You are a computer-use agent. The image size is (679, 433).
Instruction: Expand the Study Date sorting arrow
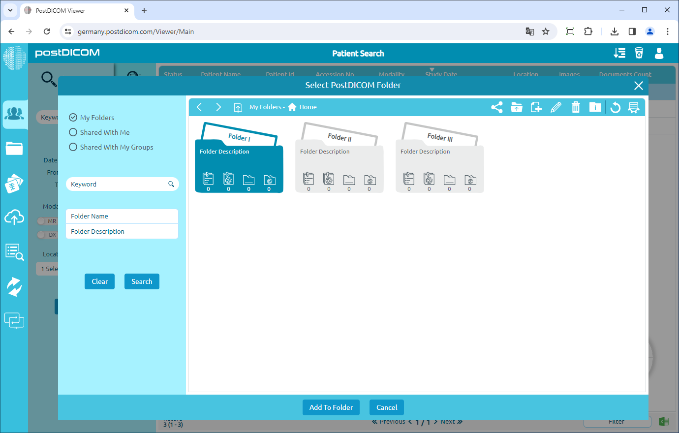432,70
